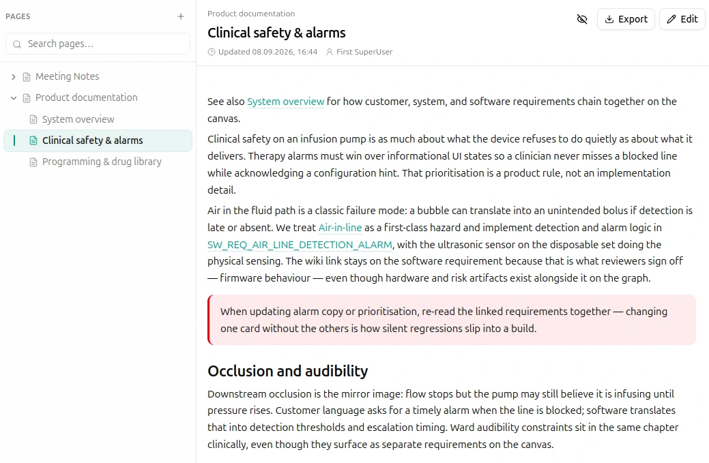Open the Air-in-line link

[x=340, y=228]
